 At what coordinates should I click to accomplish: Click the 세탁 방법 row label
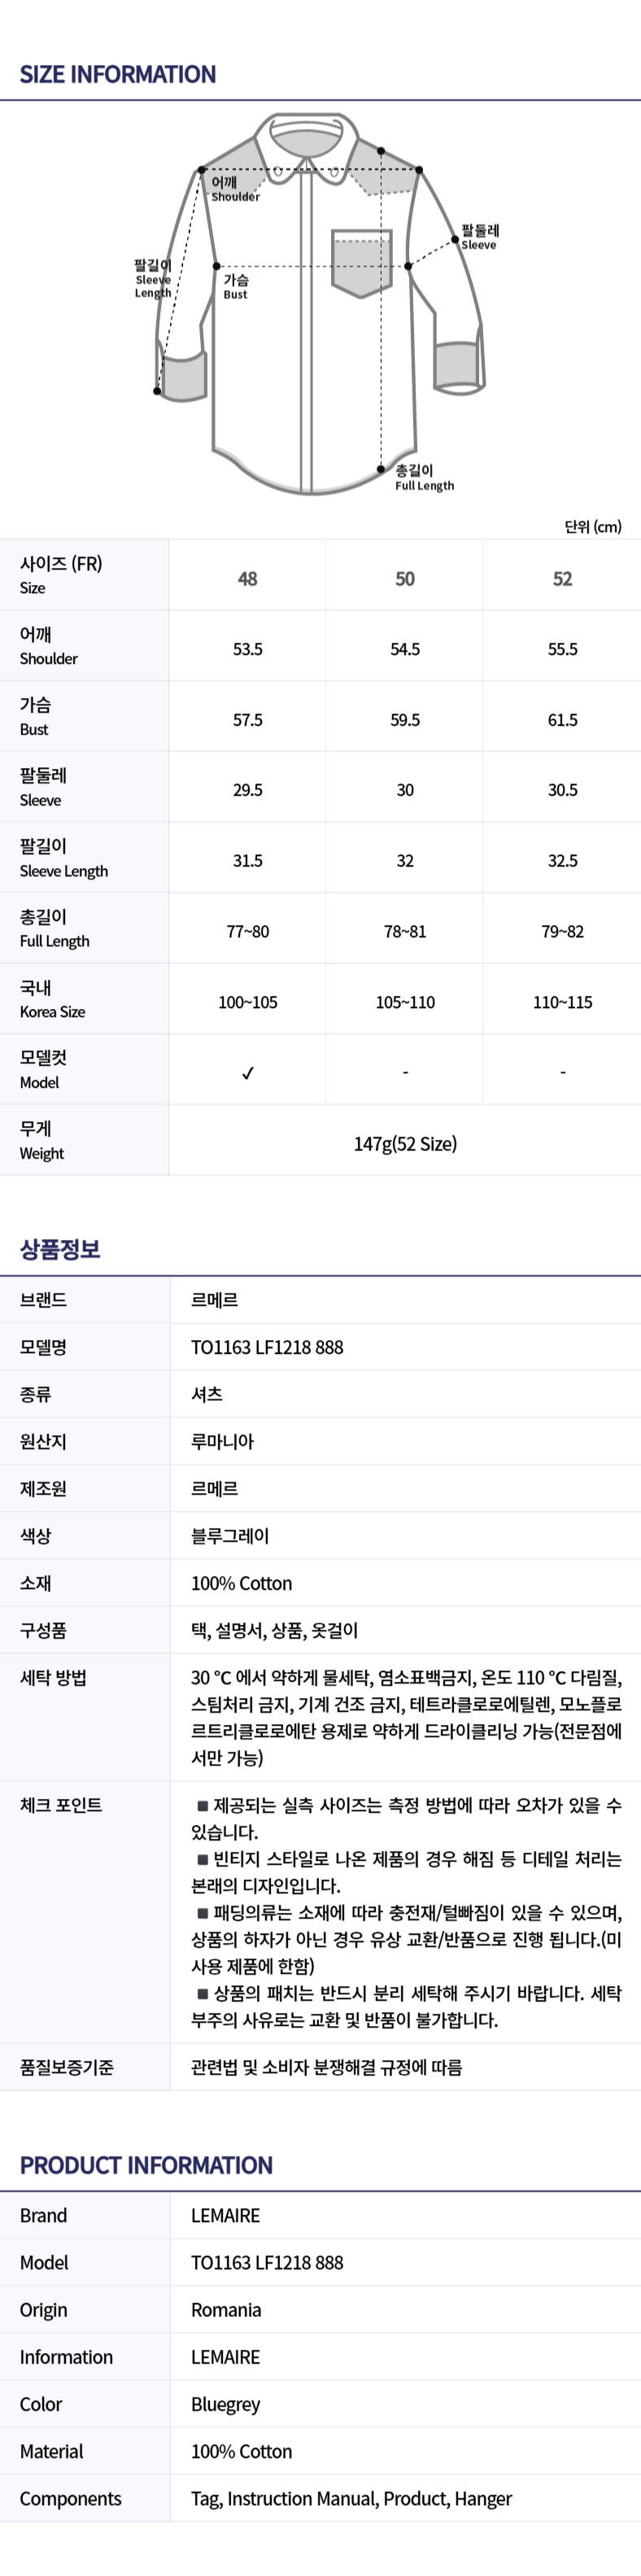tap(53, 1678)
